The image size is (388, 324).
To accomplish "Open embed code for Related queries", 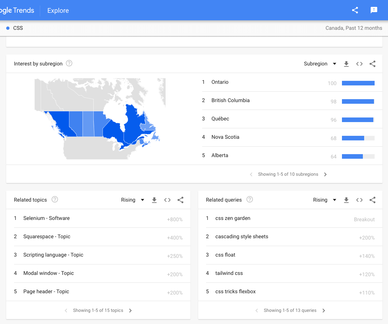I will click(359, 200).
